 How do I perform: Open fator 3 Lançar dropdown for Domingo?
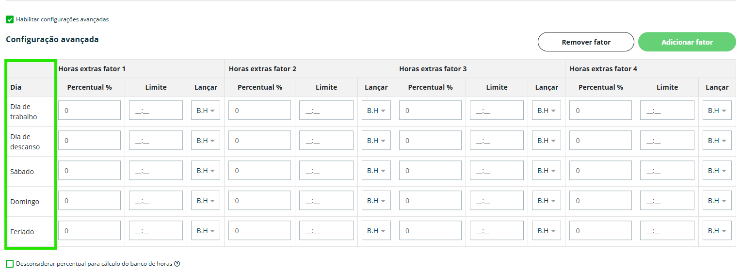click(x=547, y=201)
